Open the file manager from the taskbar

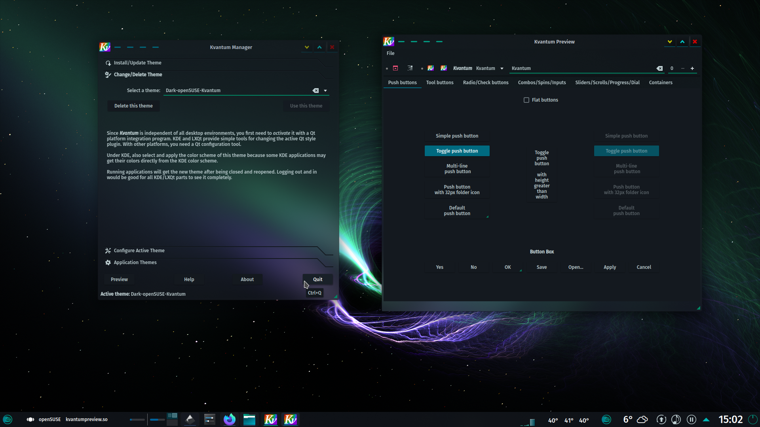coord(249,419)
